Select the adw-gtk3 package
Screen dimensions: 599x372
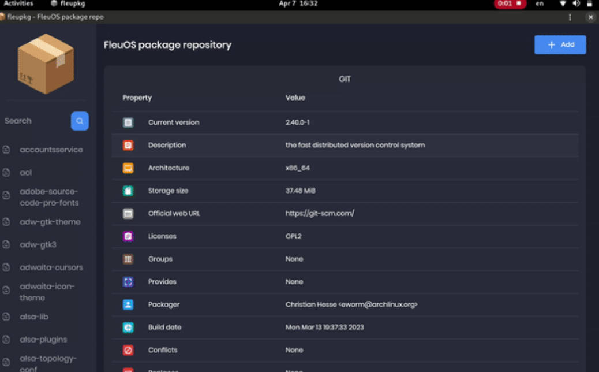pyautogui.click(x=38, y=245)
